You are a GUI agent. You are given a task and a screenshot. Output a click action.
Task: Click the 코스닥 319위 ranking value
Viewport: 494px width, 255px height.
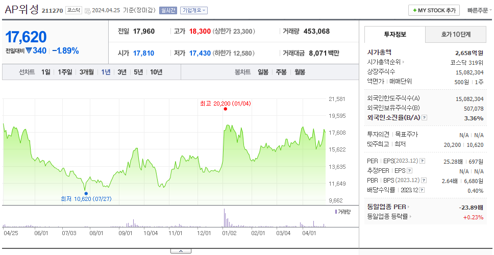coord(467,62)
